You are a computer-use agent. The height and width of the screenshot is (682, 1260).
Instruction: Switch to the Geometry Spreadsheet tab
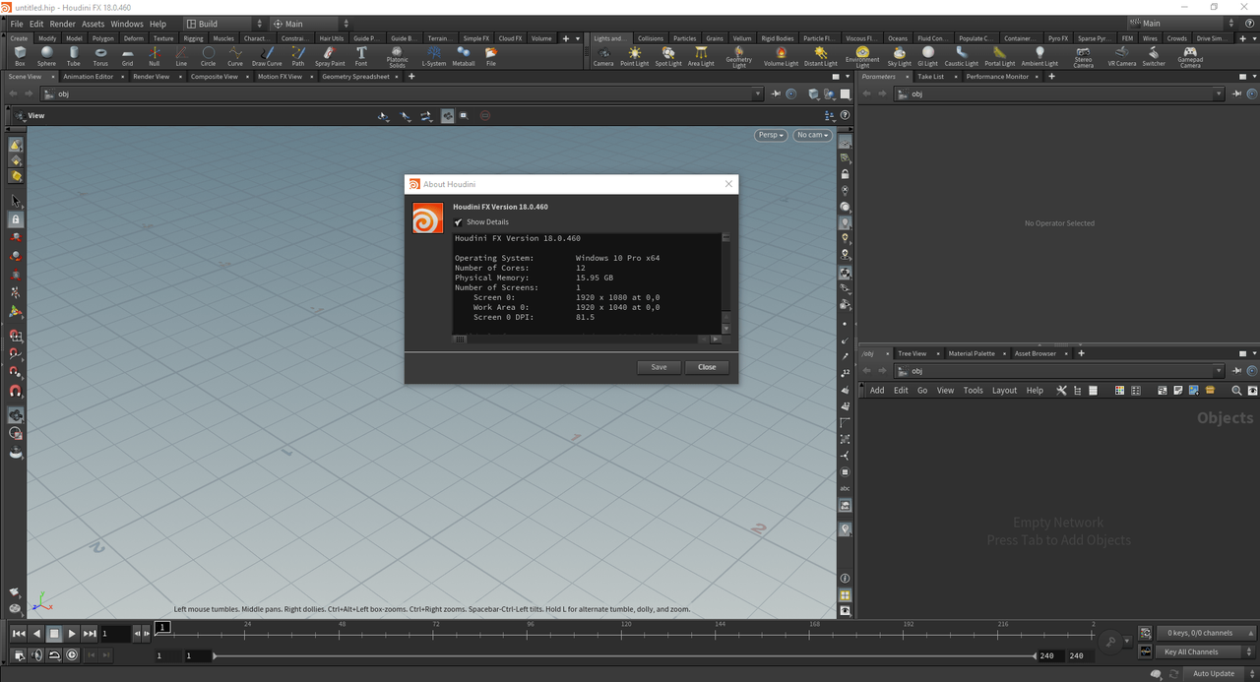coord(355,76)
